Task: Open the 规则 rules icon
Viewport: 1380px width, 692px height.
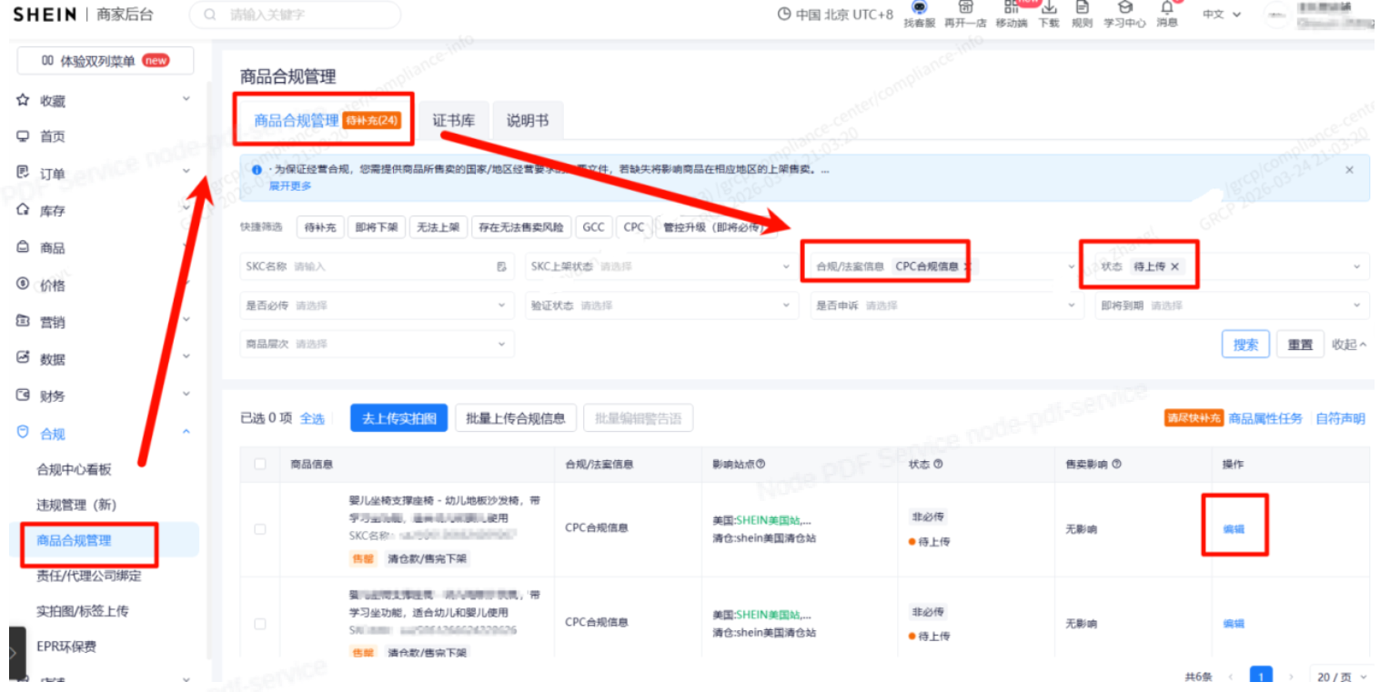Action: pos(1083,7)
